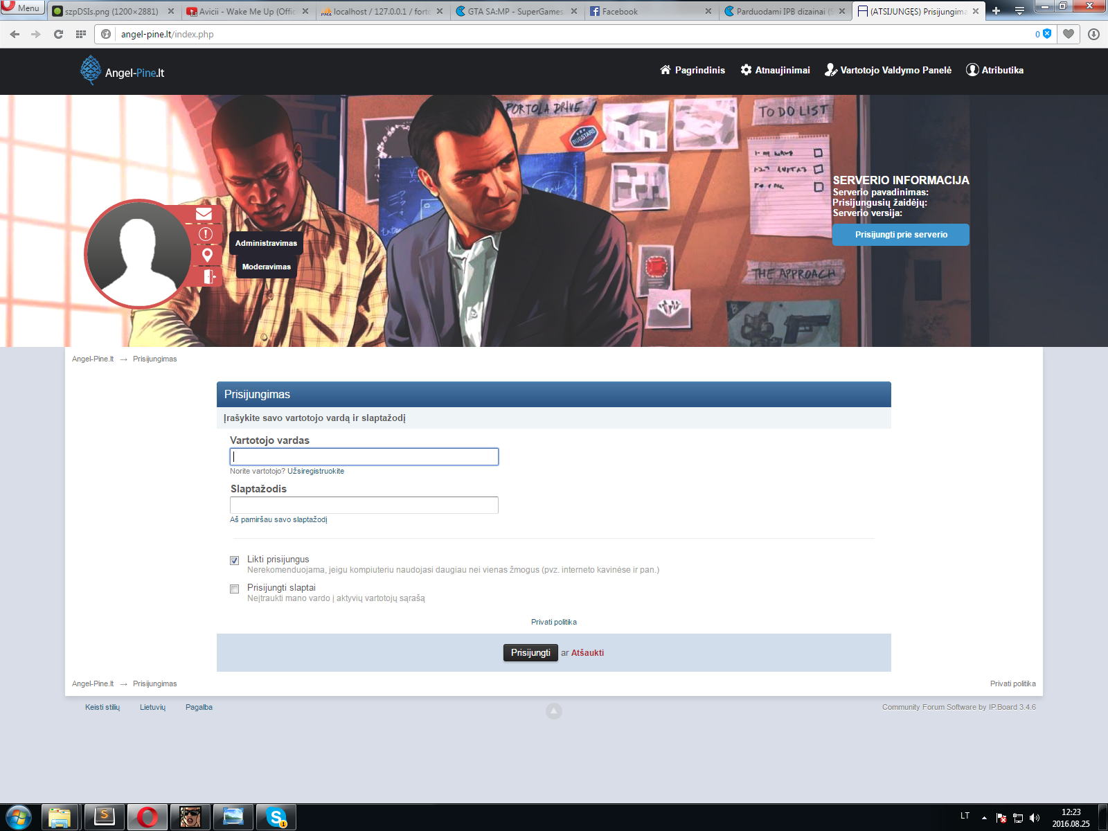Open Skype from taskbar
This screenshot has width=1108, height=831.
tap(276, 818)
